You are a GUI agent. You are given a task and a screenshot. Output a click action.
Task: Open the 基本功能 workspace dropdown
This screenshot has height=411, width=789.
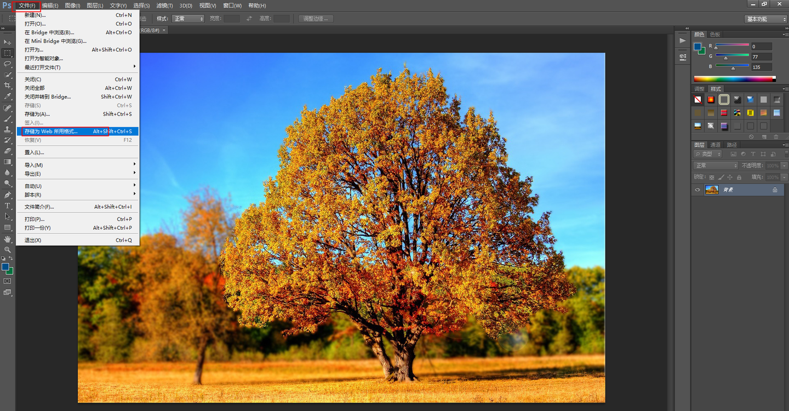pos(766,19)
